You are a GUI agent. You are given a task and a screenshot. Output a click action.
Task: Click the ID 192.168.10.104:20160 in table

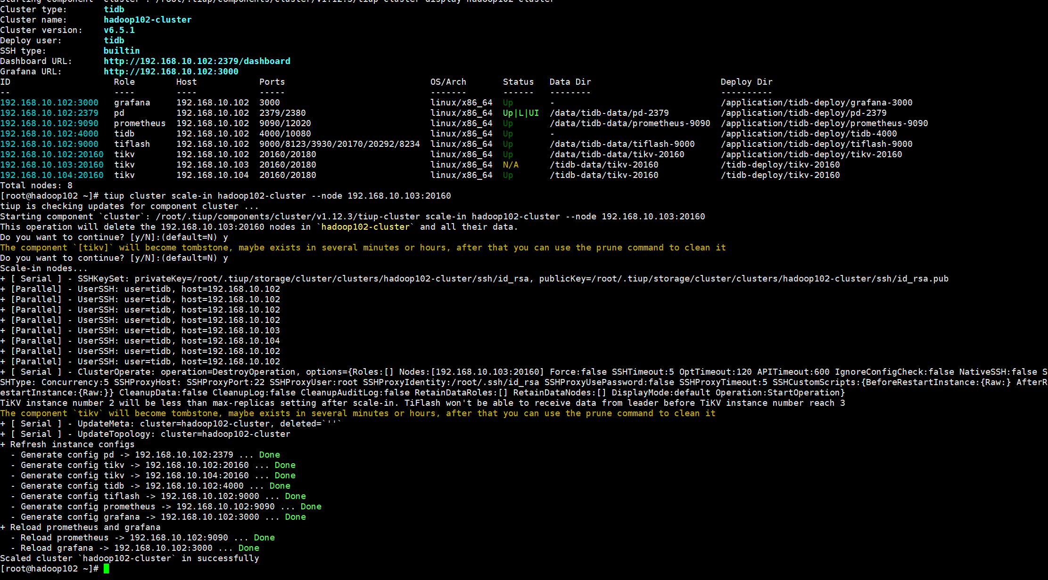point(52,175)
